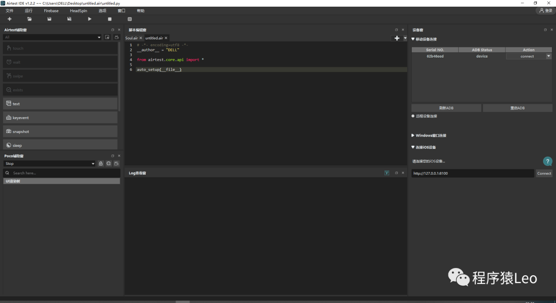Select the remote device connection radio button

(413, 116)
